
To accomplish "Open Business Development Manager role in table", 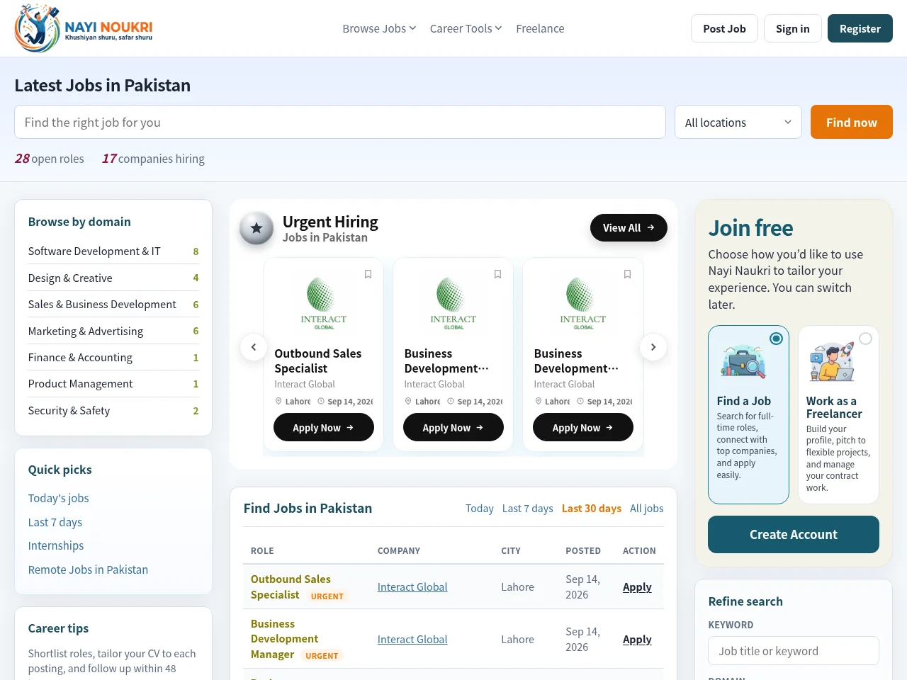I will click(285, 639).
